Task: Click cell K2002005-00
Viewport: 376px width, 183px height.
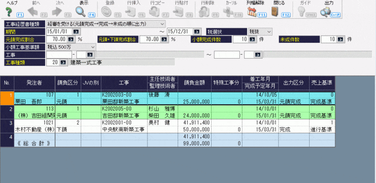Action: click(x=124, y=109)
